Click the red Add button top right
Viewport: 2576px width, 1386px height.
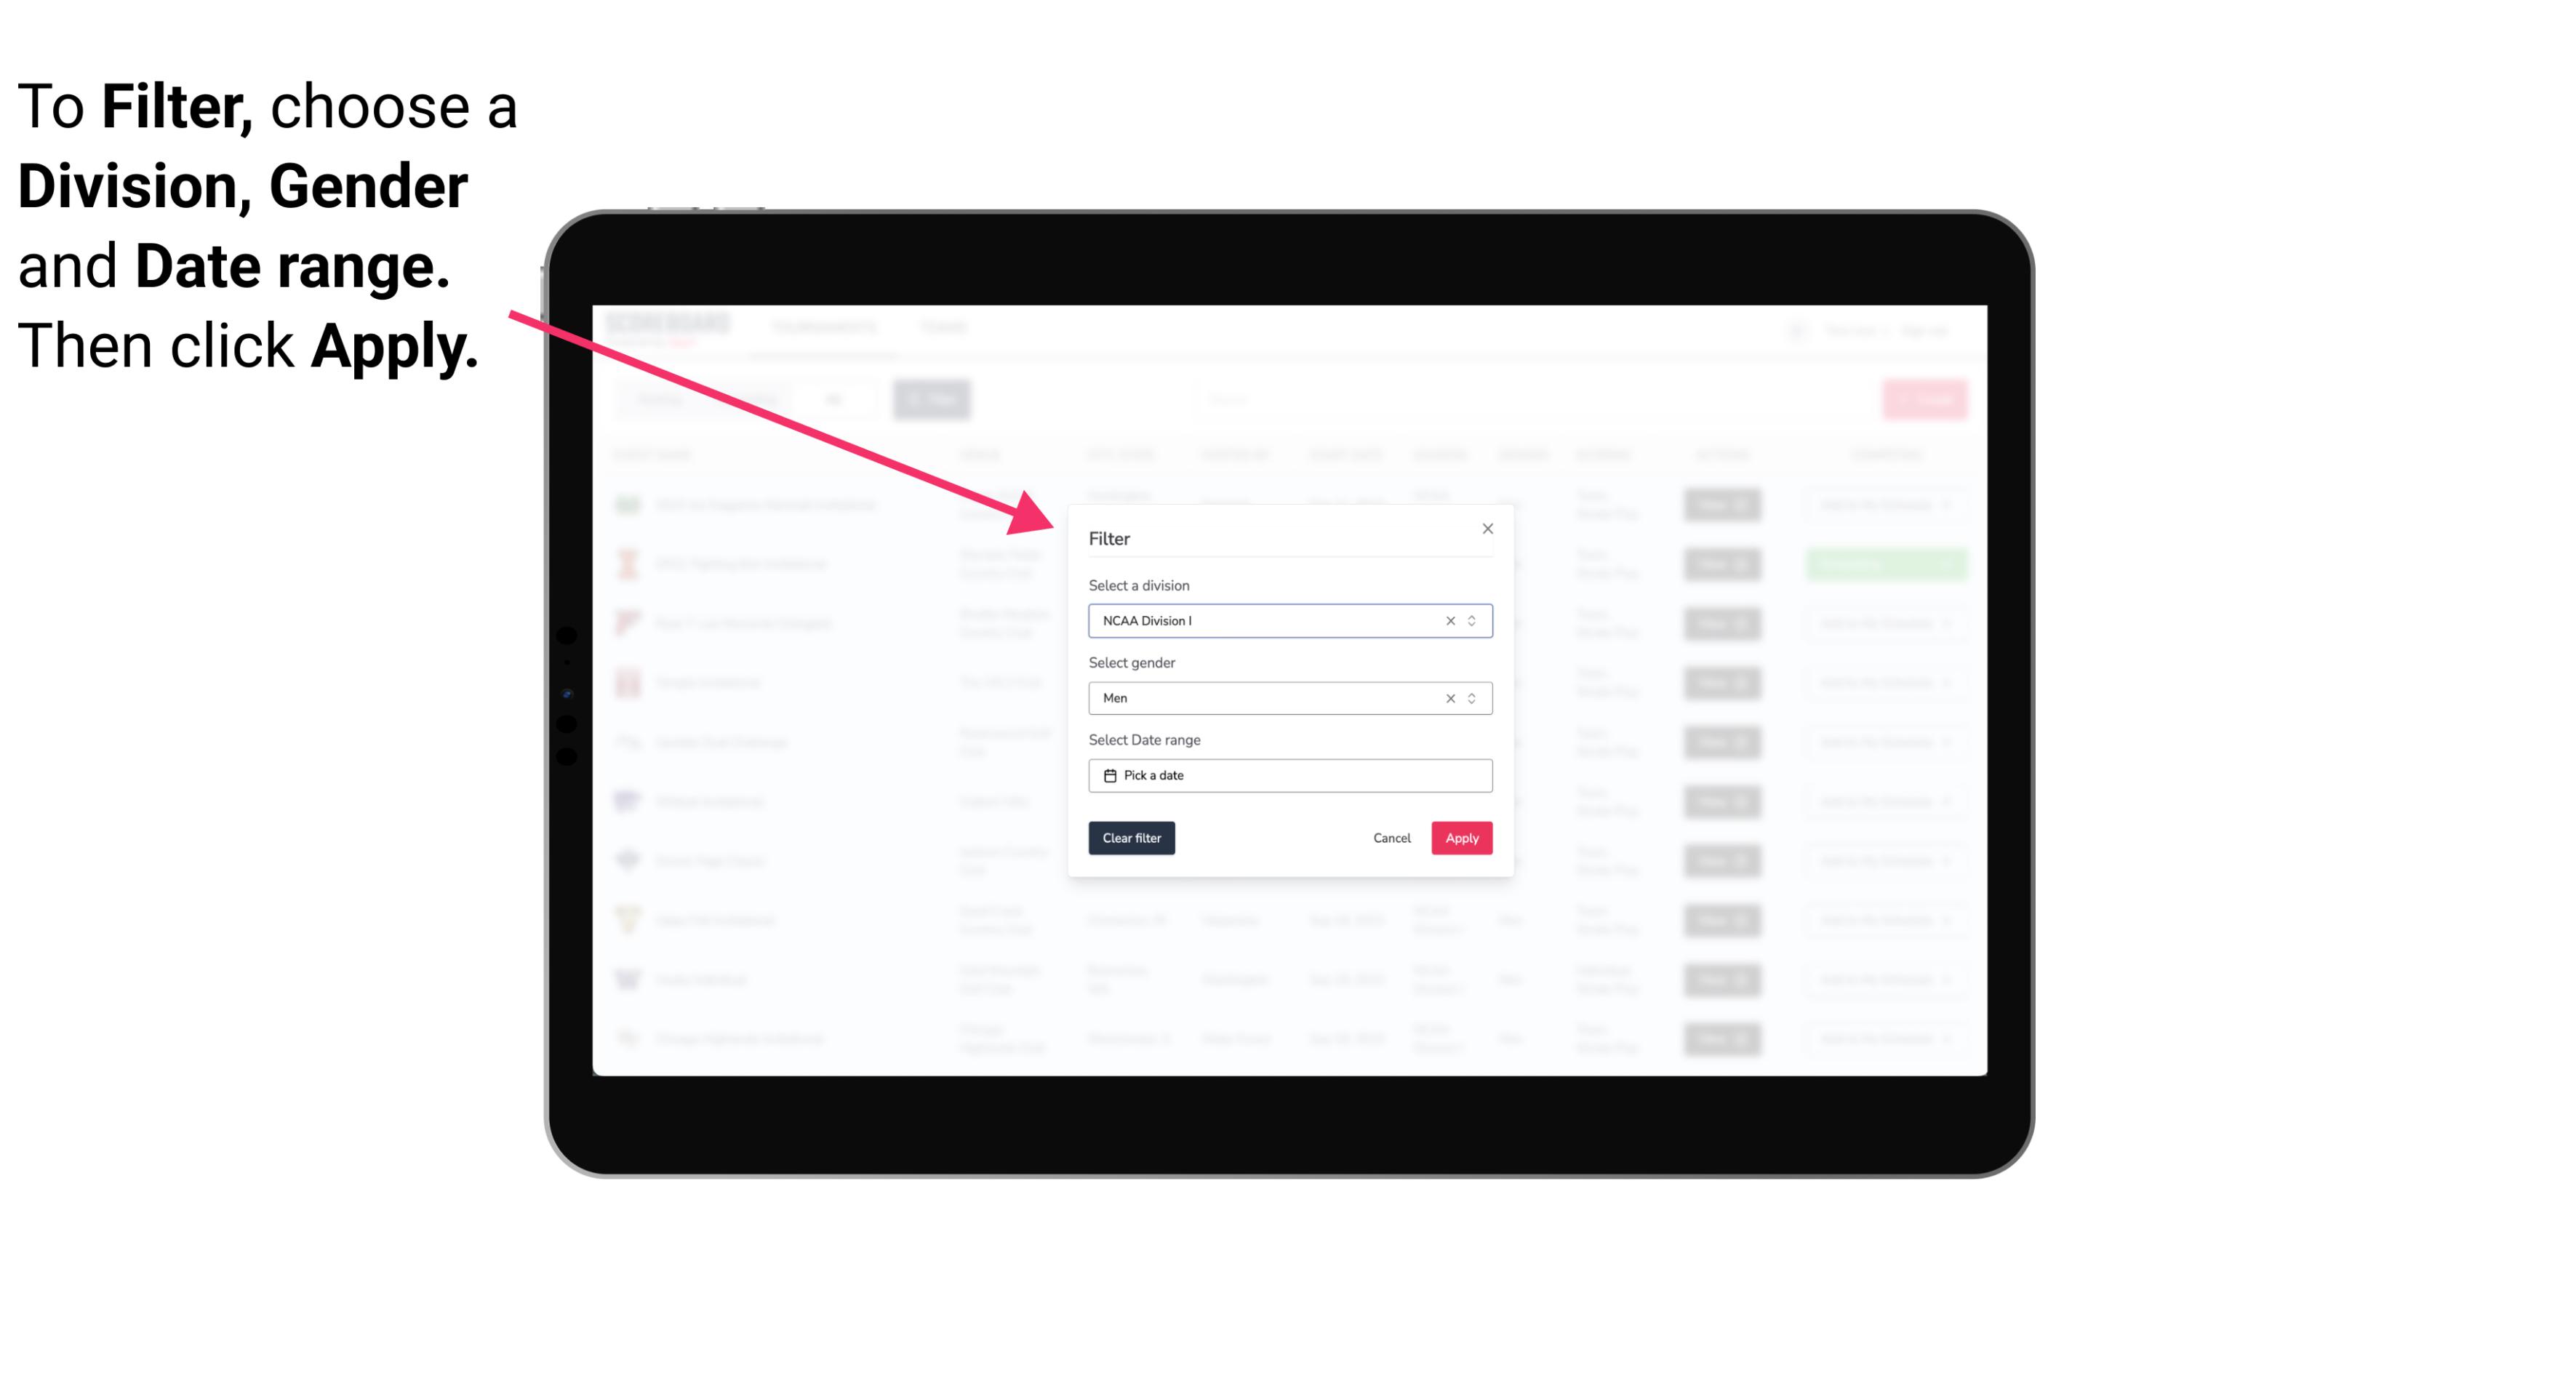[x=1926, y=398]
